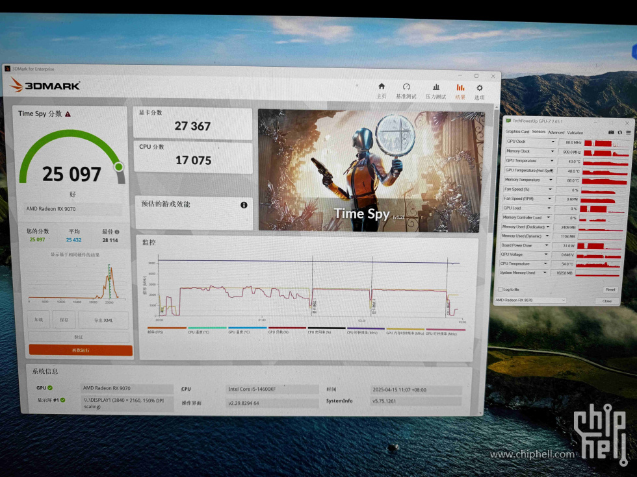Click the 保存 save button

[64, 319]
